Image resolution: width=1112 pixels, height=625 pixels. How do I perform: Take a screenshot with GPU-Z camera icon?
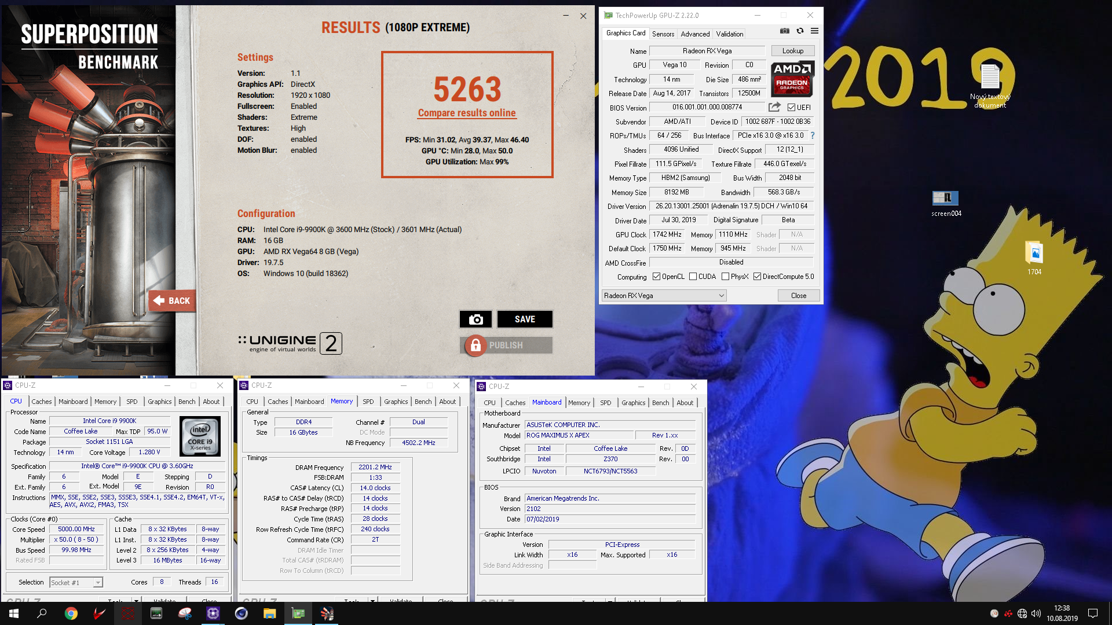click(784, 31)
